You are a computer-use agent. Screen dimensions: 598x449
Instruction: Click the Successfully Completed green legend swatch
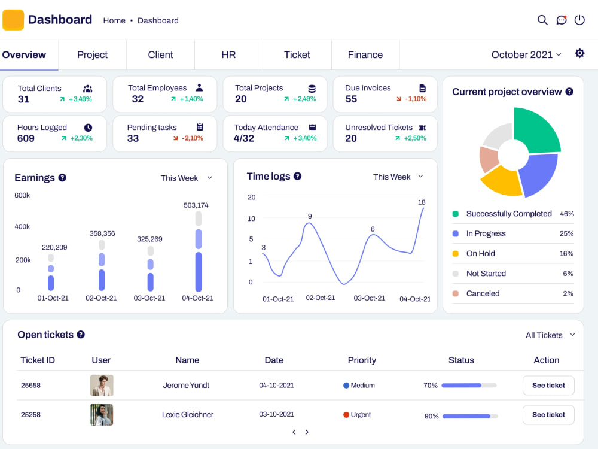tap(455, 214)
